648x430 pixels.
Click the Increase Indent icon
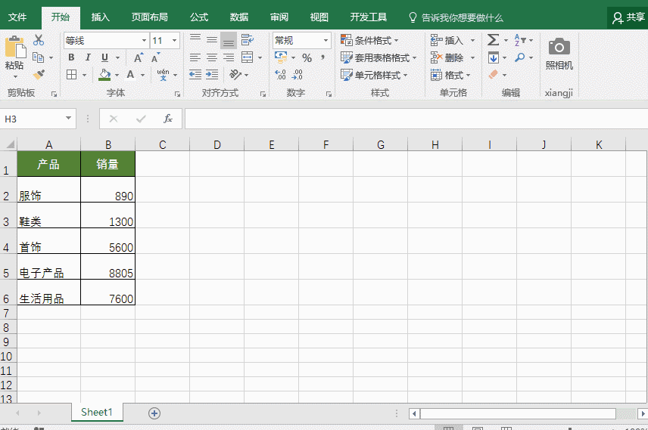[212, 75]
